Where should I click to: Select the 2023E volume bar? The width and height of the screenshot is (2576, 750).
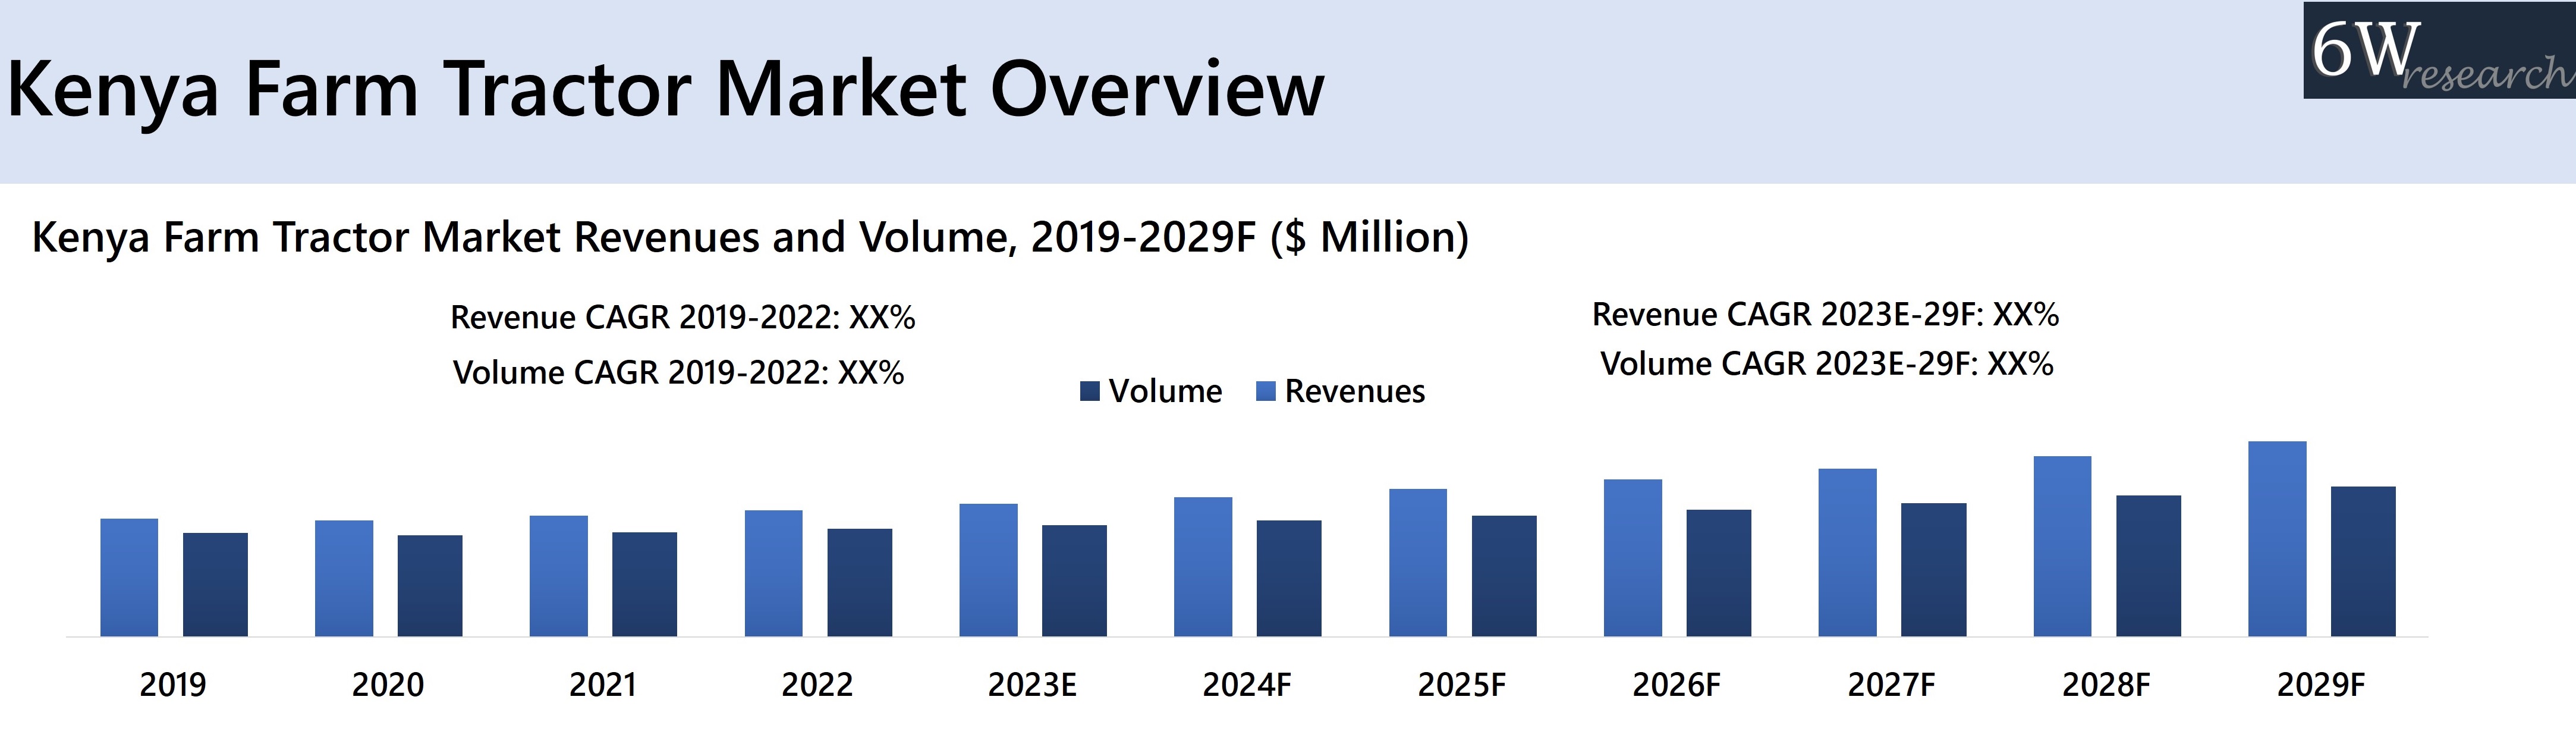(1074, 580)
